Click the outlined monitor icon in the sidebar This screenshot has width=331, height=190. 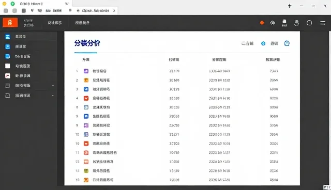(7, 86)
